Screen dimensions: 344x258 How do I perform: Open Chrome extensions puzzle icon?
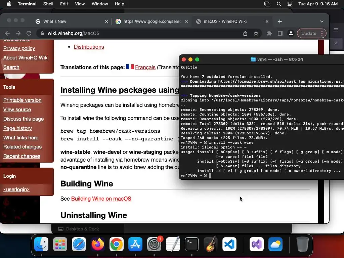pos(269,33)
